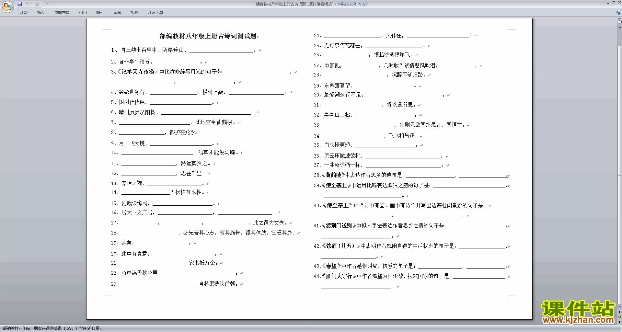This screenshot has height=332, width=622.
Task: Go to next page double-arrow button
Action: pos(620,322)
